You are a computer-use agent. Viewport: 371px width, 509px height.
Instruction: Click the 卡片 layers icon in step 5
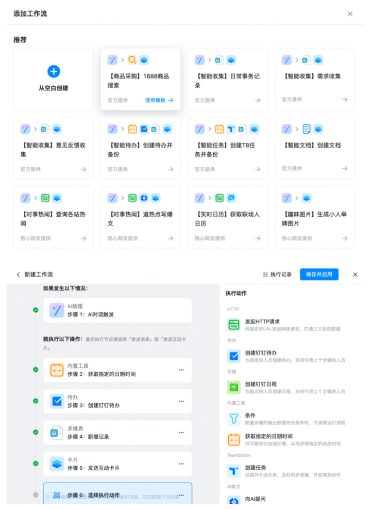[57, 464]
